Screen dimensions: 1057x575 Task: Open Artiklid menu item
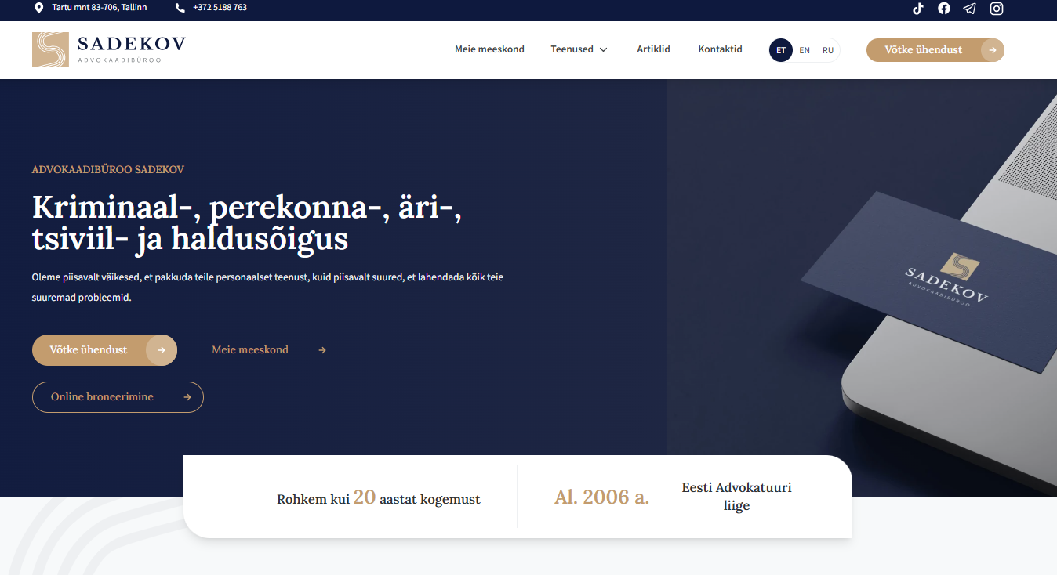point(653,49)
